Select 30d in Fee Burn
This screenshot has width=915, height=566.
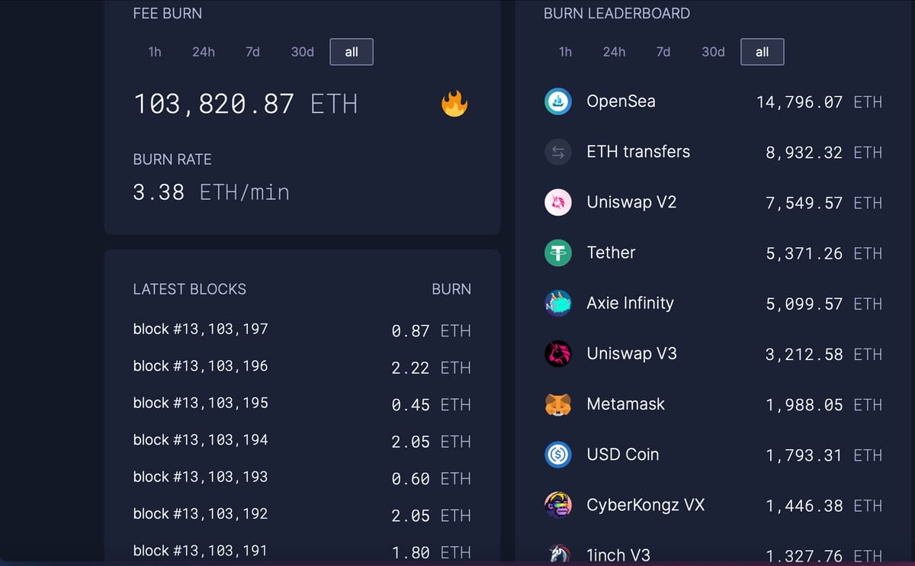303,52
